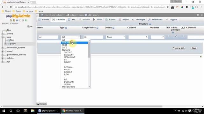Choose BOOLEAN in the type list
This screenshot has height=114, width=204.
[74, 82]
